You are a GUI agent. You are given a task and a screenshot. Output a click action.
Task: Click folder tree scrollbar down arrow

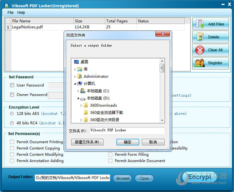(162, 120)
